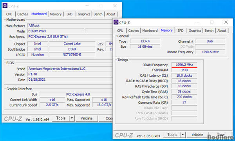The width and height of the screenshot is (235, 141).
Task: Minimize the front Memory CPU-Z window
Action: tap(198, 22)
